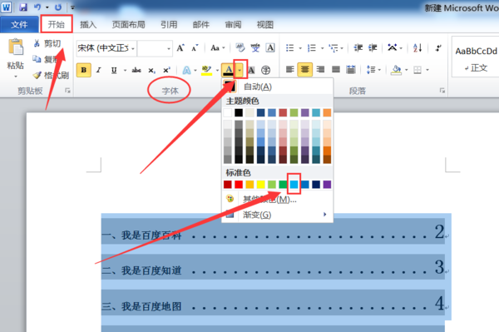Toggle Bold formatting off
Image resolution: width=499 pixels, height=332 pixels.
84,70
